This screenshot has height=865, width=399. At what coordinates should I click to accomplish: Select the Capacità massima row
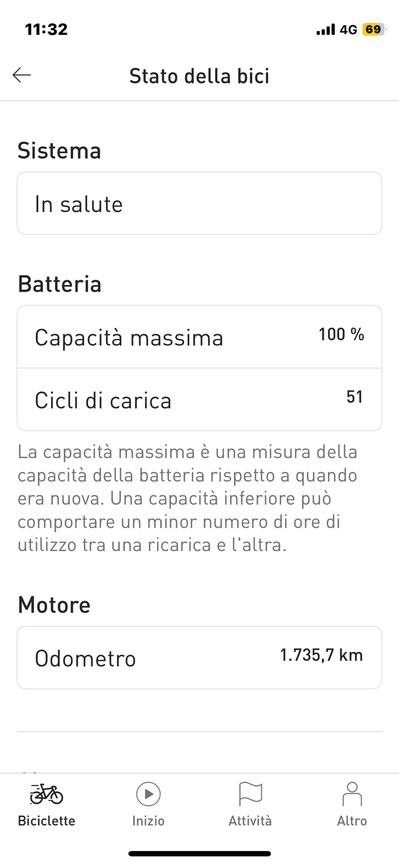199,337
